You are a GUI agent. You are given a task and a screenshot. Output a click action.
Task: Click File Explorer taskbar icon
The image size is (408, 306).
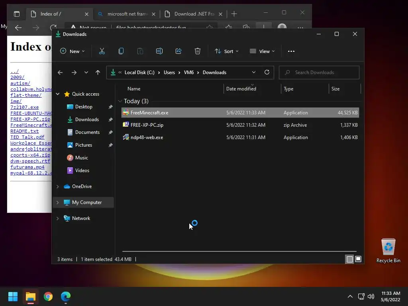point(30,296)
